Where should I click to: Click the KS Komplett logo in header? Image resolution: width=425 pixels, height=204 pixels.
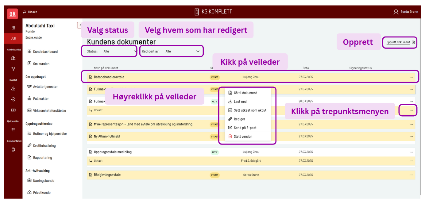[x=213, y=12]
